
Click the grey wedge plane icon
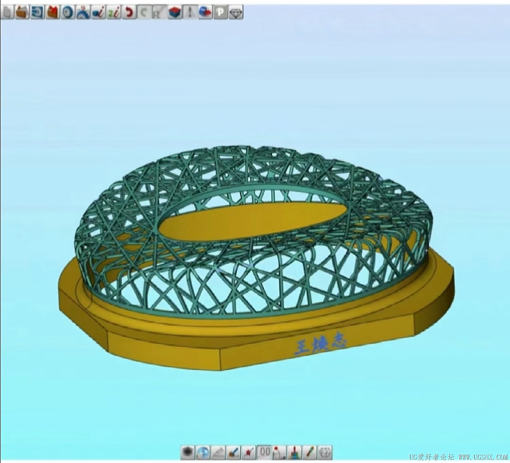tap(218, 452)
